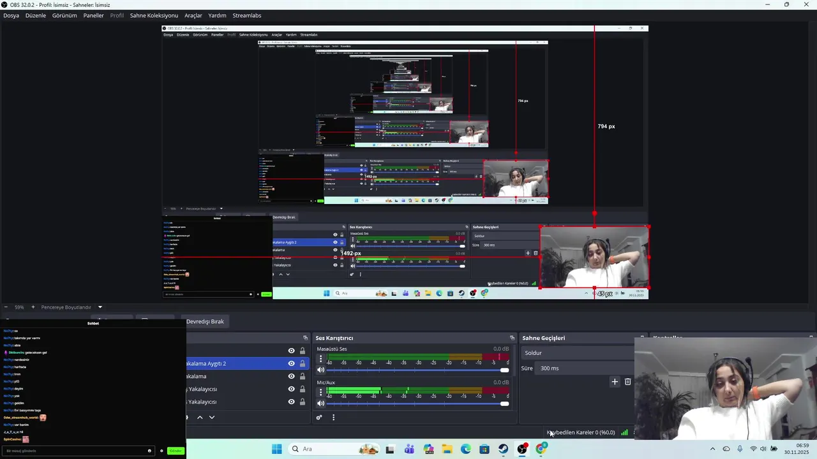817x459 pixels.
Task: Open advanced audio properties gears
Action: (x=319, y=418)
